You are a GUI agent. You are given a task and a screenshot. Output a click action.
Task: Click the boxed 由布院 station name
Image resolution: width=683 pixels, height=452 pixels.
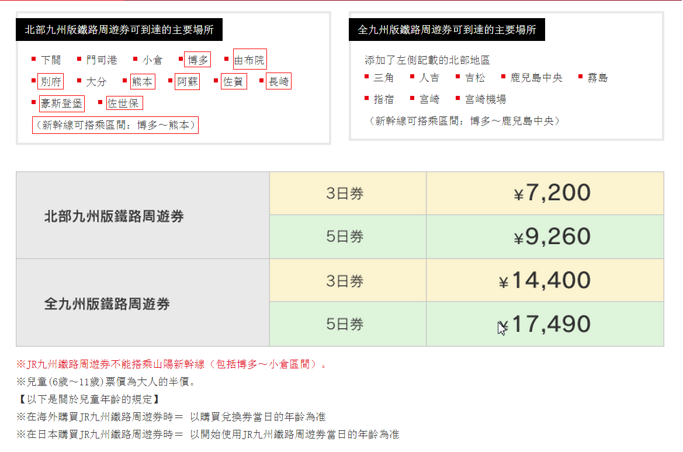point(249,60)
